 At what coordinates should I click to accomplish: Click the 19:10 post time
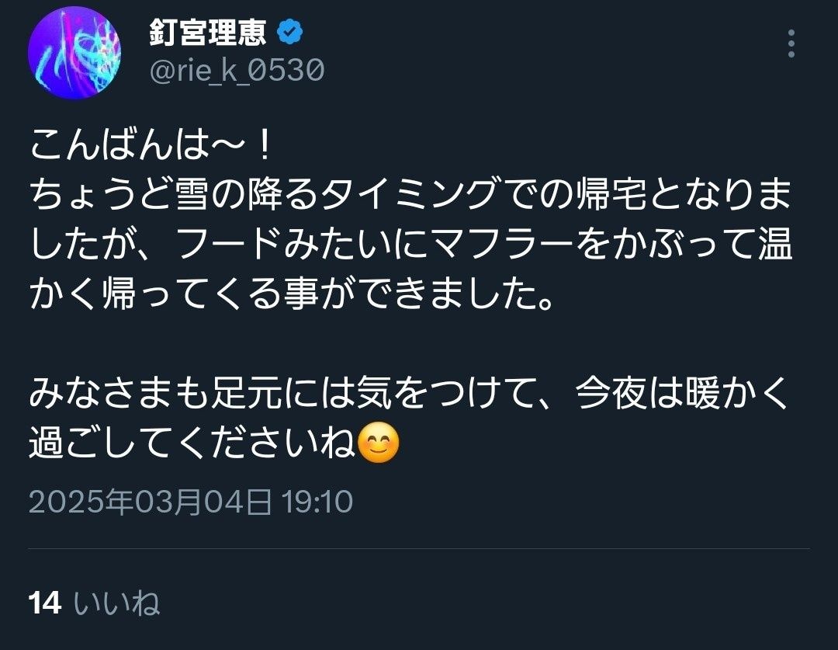[317, 502]
